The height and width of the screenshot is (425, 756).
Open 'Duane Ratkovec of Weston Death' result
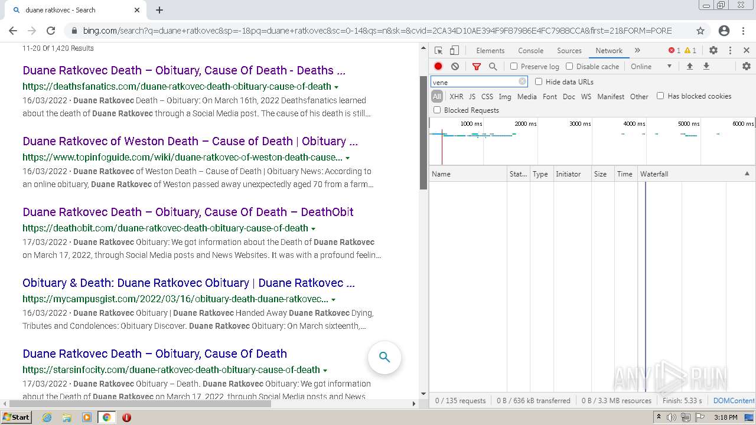click(190, 141)
